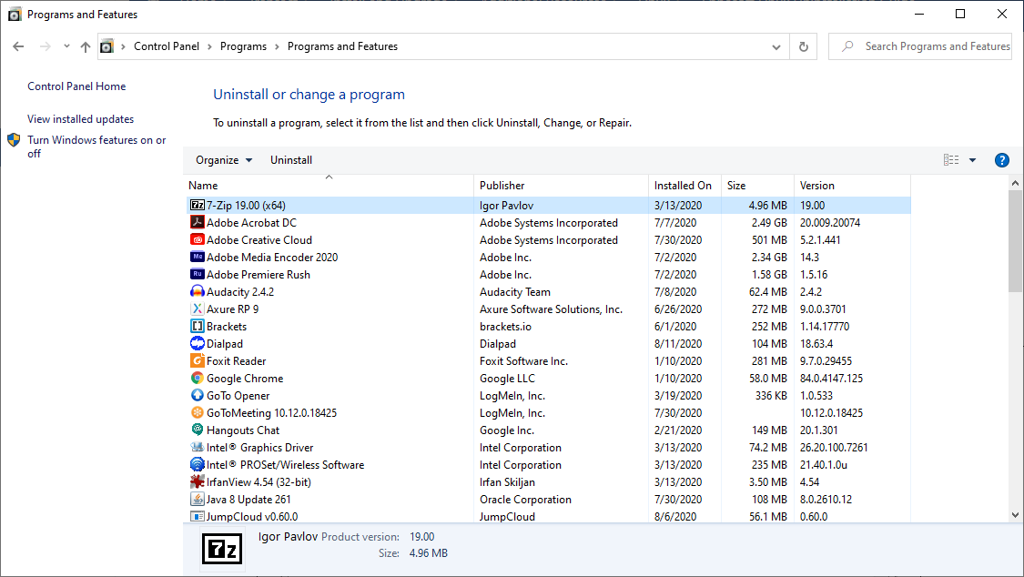
Task: Sort by Name column header
Action: [x=329, y=186]
